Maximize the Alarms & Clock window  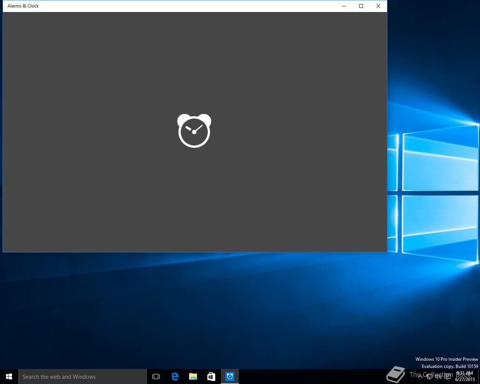[x=361, y=6]
